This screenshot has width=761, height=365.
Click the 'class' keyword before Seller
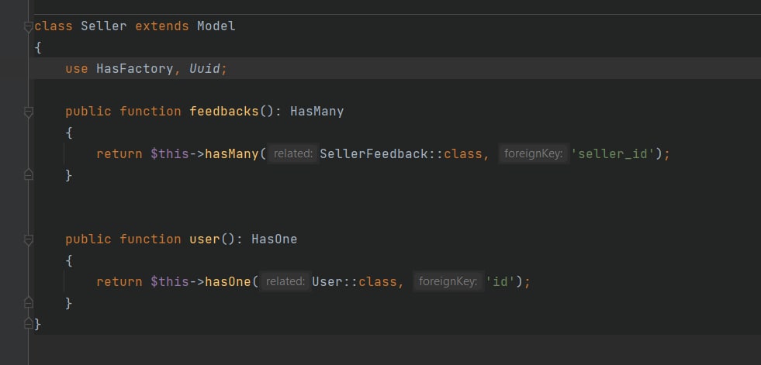[x=54, y=26]
